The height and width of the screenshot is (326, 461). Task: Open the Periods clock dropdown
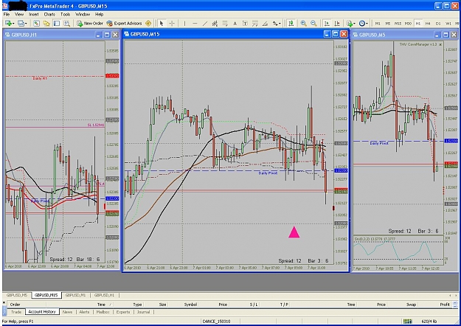363,23
